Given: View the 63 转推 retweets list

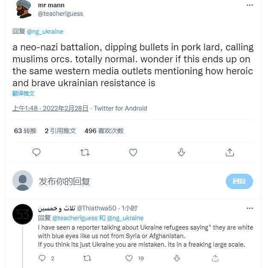Looking at the screenshot, I should [25, 131].
